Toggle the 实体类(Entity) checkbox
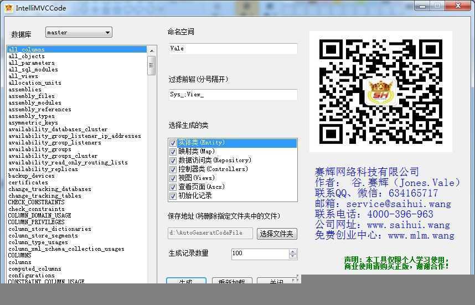 (x=173, y=143)
